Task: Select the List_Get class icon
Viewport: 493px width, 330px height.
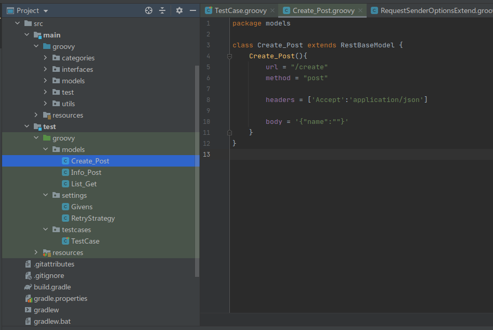Action: click(66, 184)
